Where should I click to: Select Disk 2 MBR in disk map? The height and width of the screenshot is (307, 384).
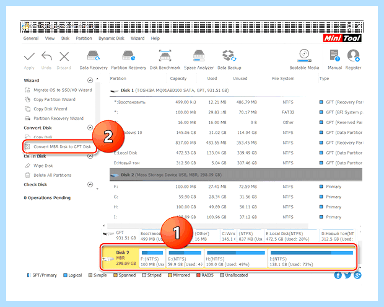pos(120,258)
